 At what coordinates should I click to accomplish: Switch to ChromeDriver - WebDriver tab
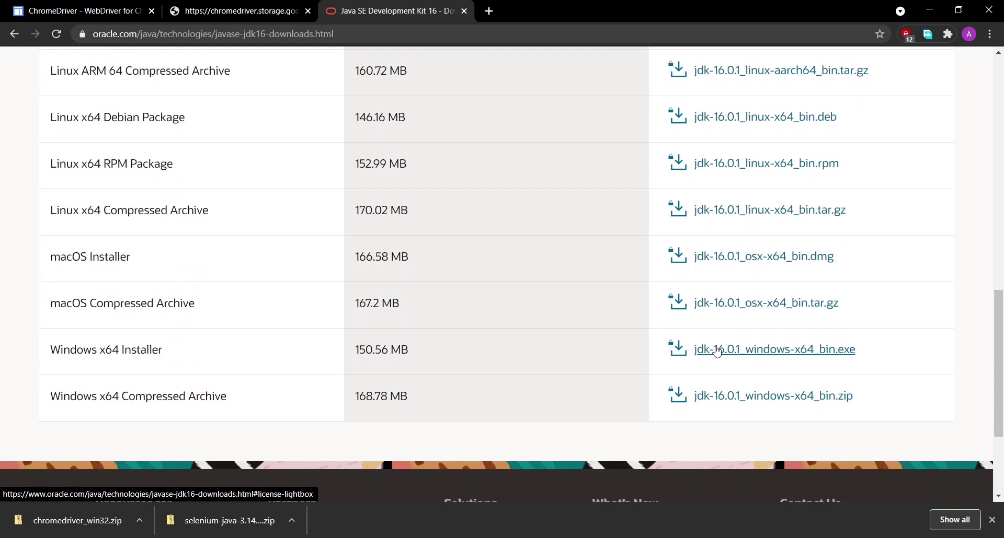(x=84, y=11)
